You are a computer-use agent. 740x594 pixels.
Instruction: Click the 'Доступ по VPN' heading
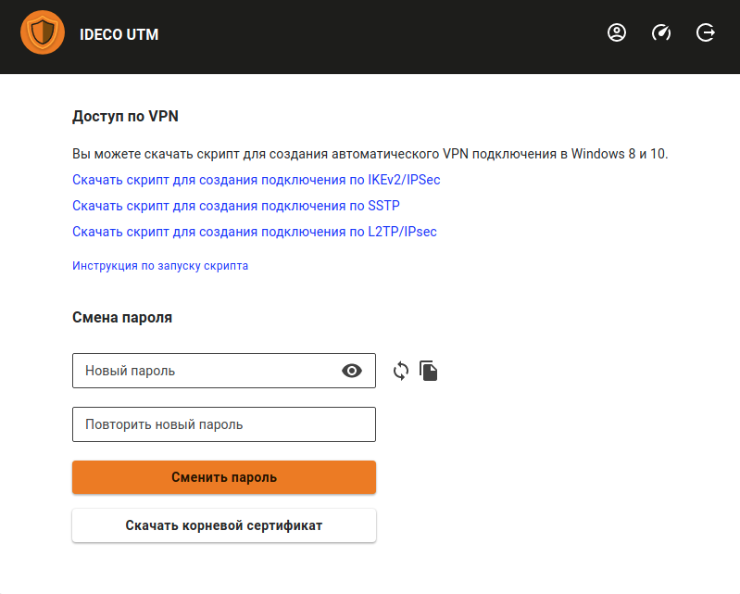coord(125,117)
